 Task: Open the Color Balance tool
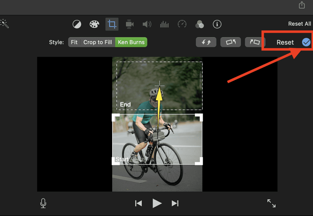coord(77,24)
